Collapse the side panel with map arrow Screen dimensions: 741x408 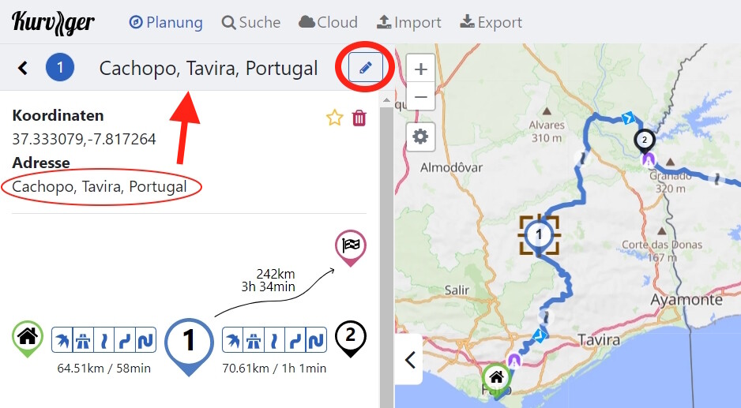pos(410,360)
